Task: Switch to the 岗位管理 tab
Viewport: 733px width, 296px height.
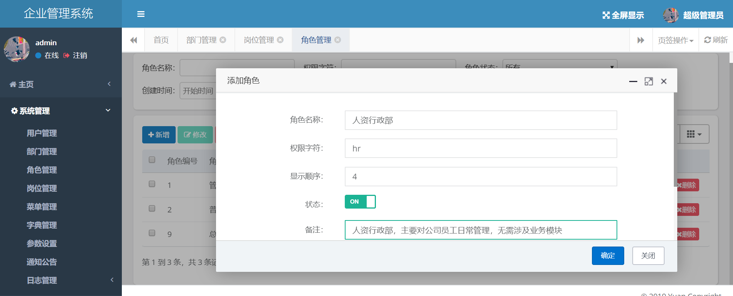Action: pyautogui.click(x=259, y=40)
